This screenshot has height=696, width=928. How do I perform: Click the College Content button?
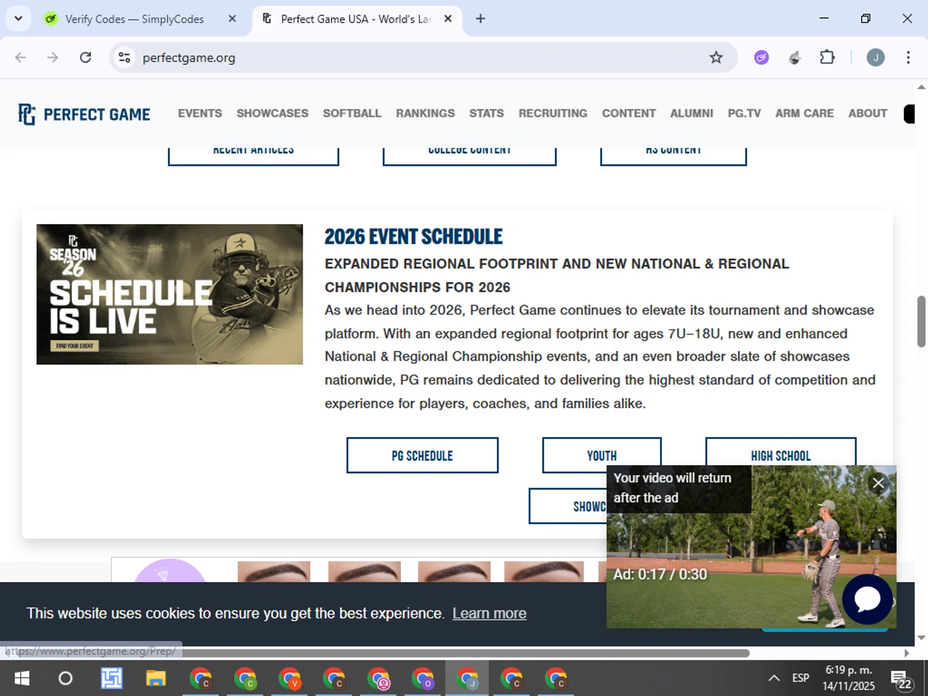pos(470,156)
